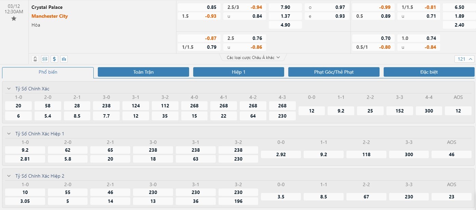The height and width of the screenshot is (210, 476).
Task: Click the dollar sign icon
Action: (54, 59)
